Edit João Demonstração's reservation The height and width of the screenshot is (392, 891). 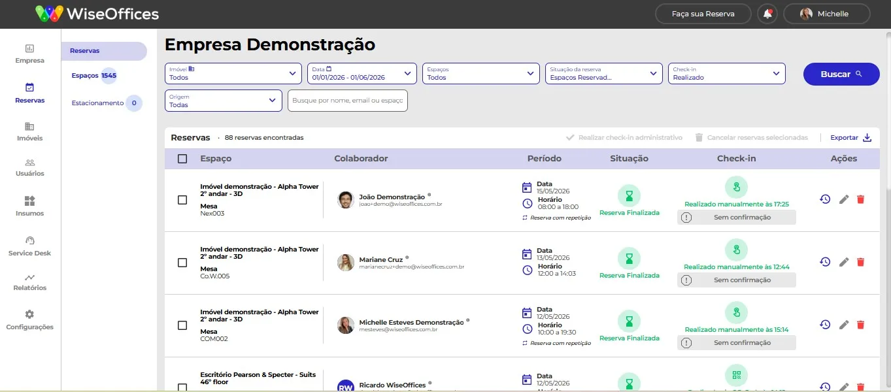coord(844,199)
